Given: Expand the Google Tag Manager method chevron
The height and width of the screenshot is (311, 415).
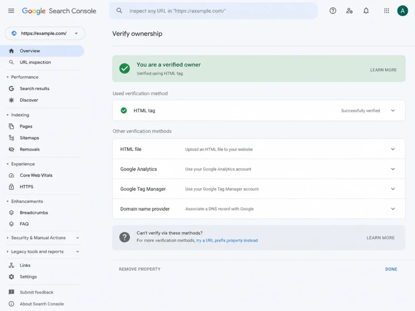Looking at the screenshot, I should 393,189.
